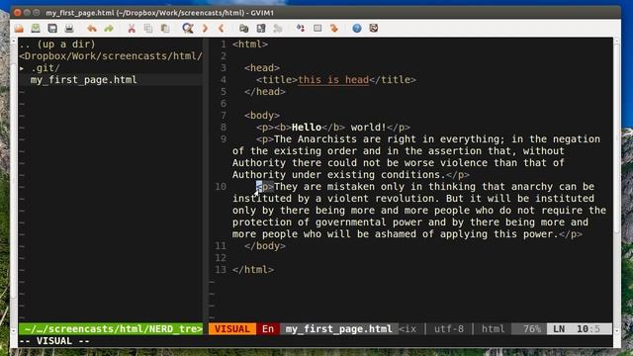Jump to tag using orange arrow icon

click(334, 29)
